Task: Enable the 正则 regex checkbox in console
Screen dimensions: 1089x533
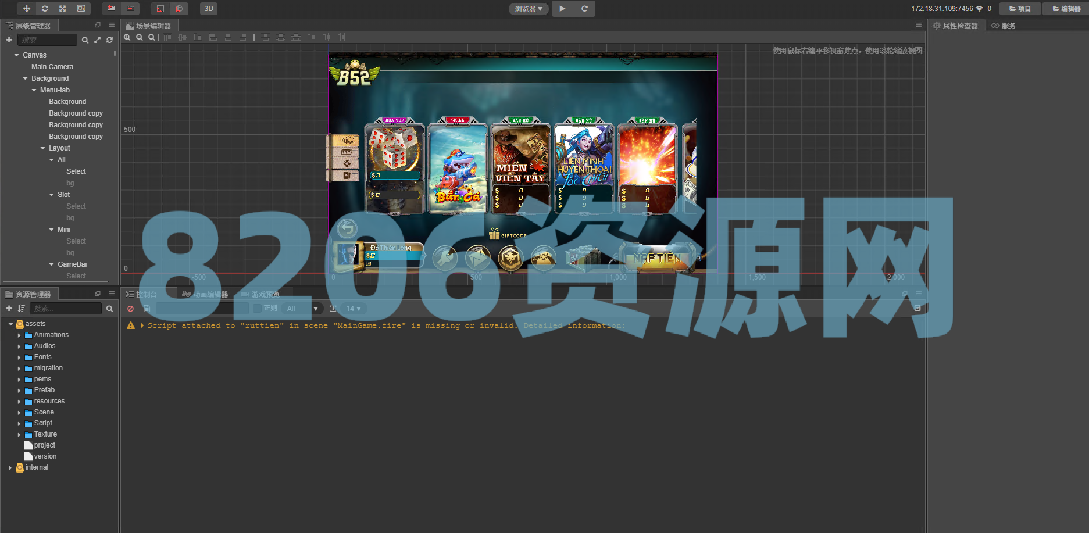Action: pyautogui.click(x=257, y=309)
